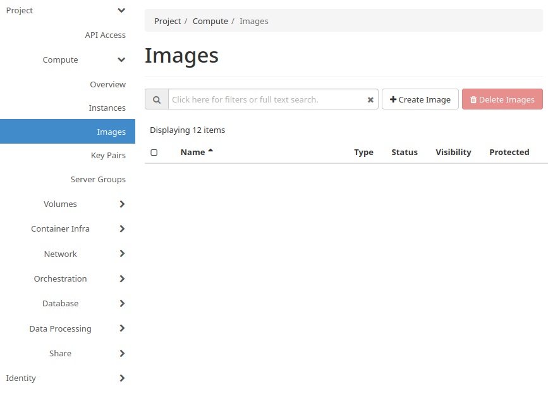Expand the Volumes menu chevron

tap(122, 204)
